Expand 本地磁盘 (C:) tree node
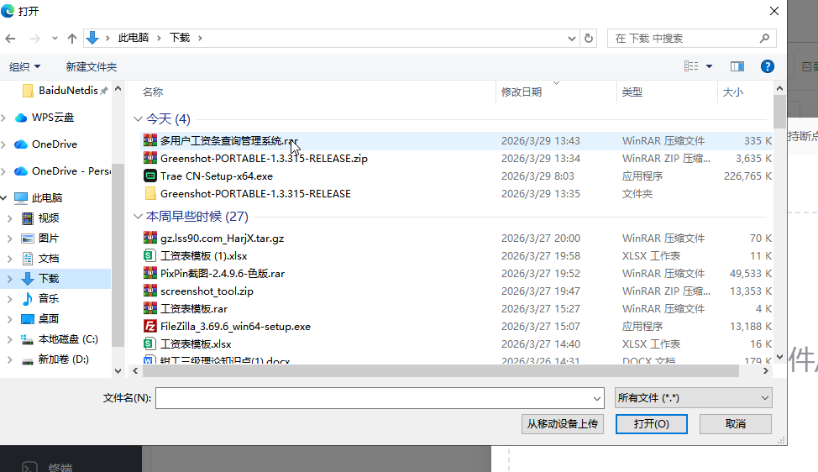 (9, 339)
